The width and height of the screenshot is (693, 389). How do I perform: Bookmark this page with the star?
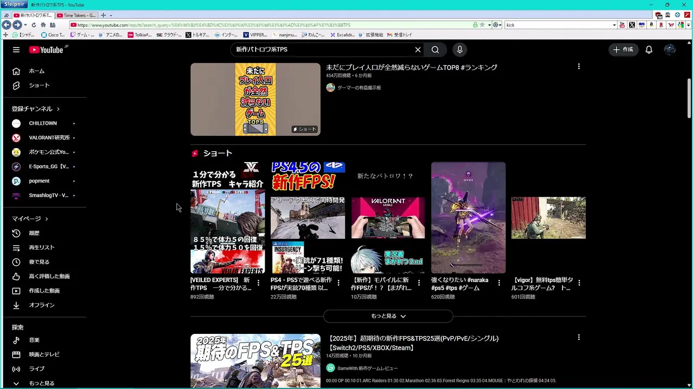pyautogui.click(x=482, y=25)
